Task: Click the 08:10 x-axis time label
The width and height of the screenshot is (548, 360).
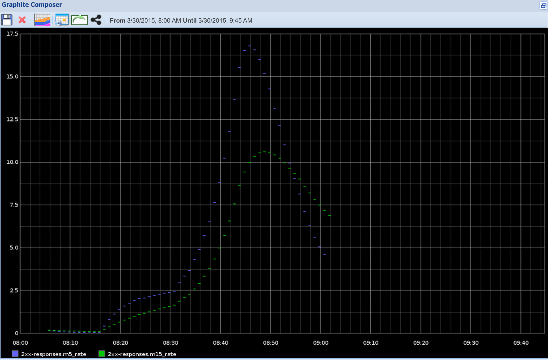Action: [70, 343]
